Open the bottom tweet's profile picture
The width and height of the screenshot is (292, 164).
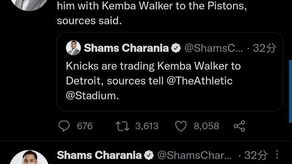click(x=29, y=157)
